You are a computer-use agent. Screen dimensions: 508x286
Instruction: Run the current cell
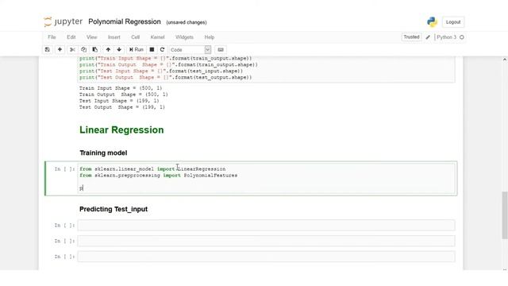tap(136, 49)
